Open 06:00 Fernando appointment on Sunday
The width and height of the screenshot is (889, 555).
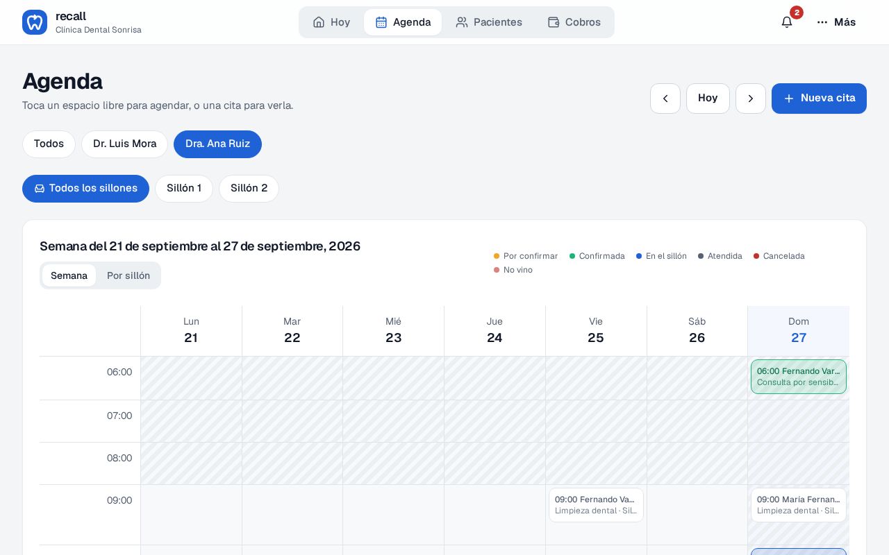[799, 377]
